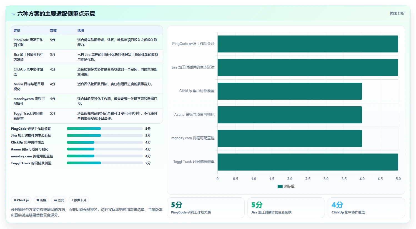
Task: Click the description starting 适合检验多类协作
Action: pos(118,72)
